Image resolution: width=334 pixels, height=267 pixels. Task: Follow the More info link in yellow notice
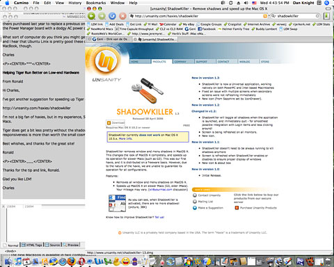tap(125, 138)
